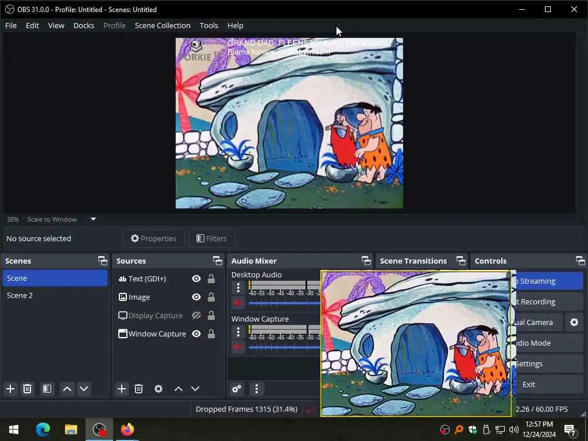Remove selected scene with trash icon

(27, 389)
